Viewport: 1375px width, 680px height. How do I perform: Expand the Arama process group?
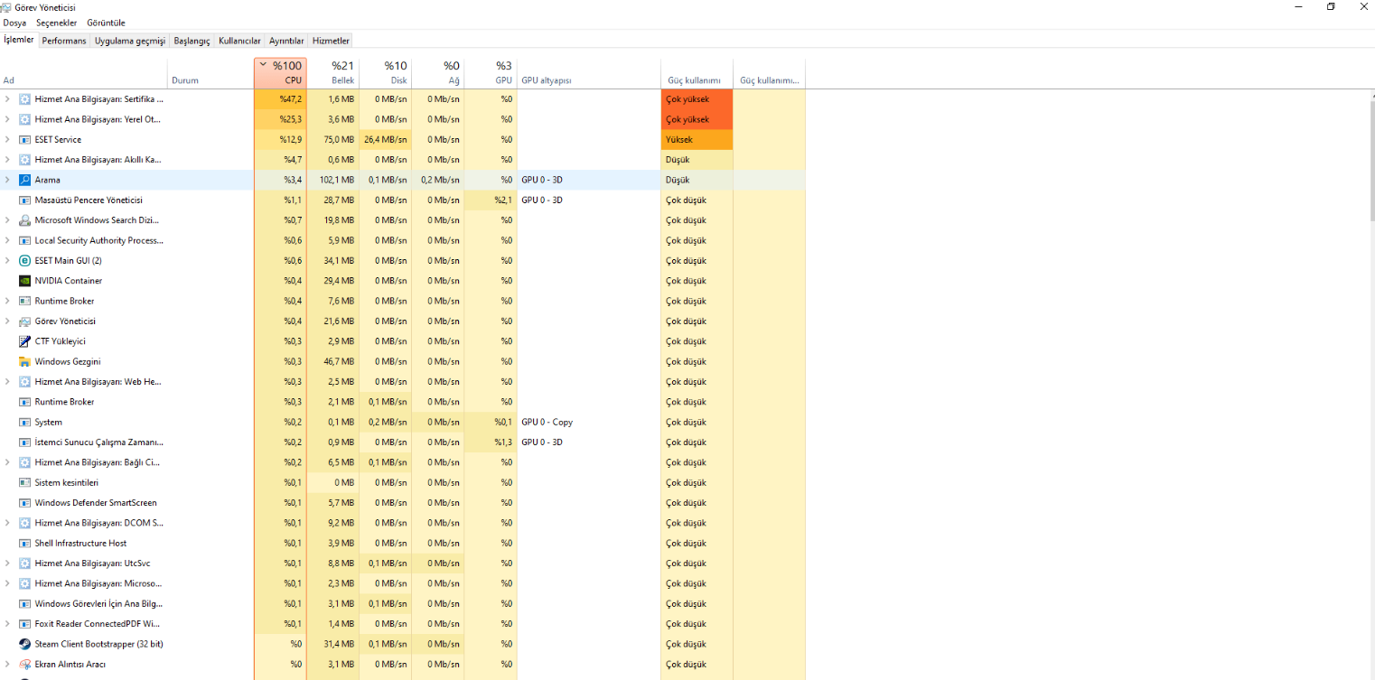[x=7, y=180]
